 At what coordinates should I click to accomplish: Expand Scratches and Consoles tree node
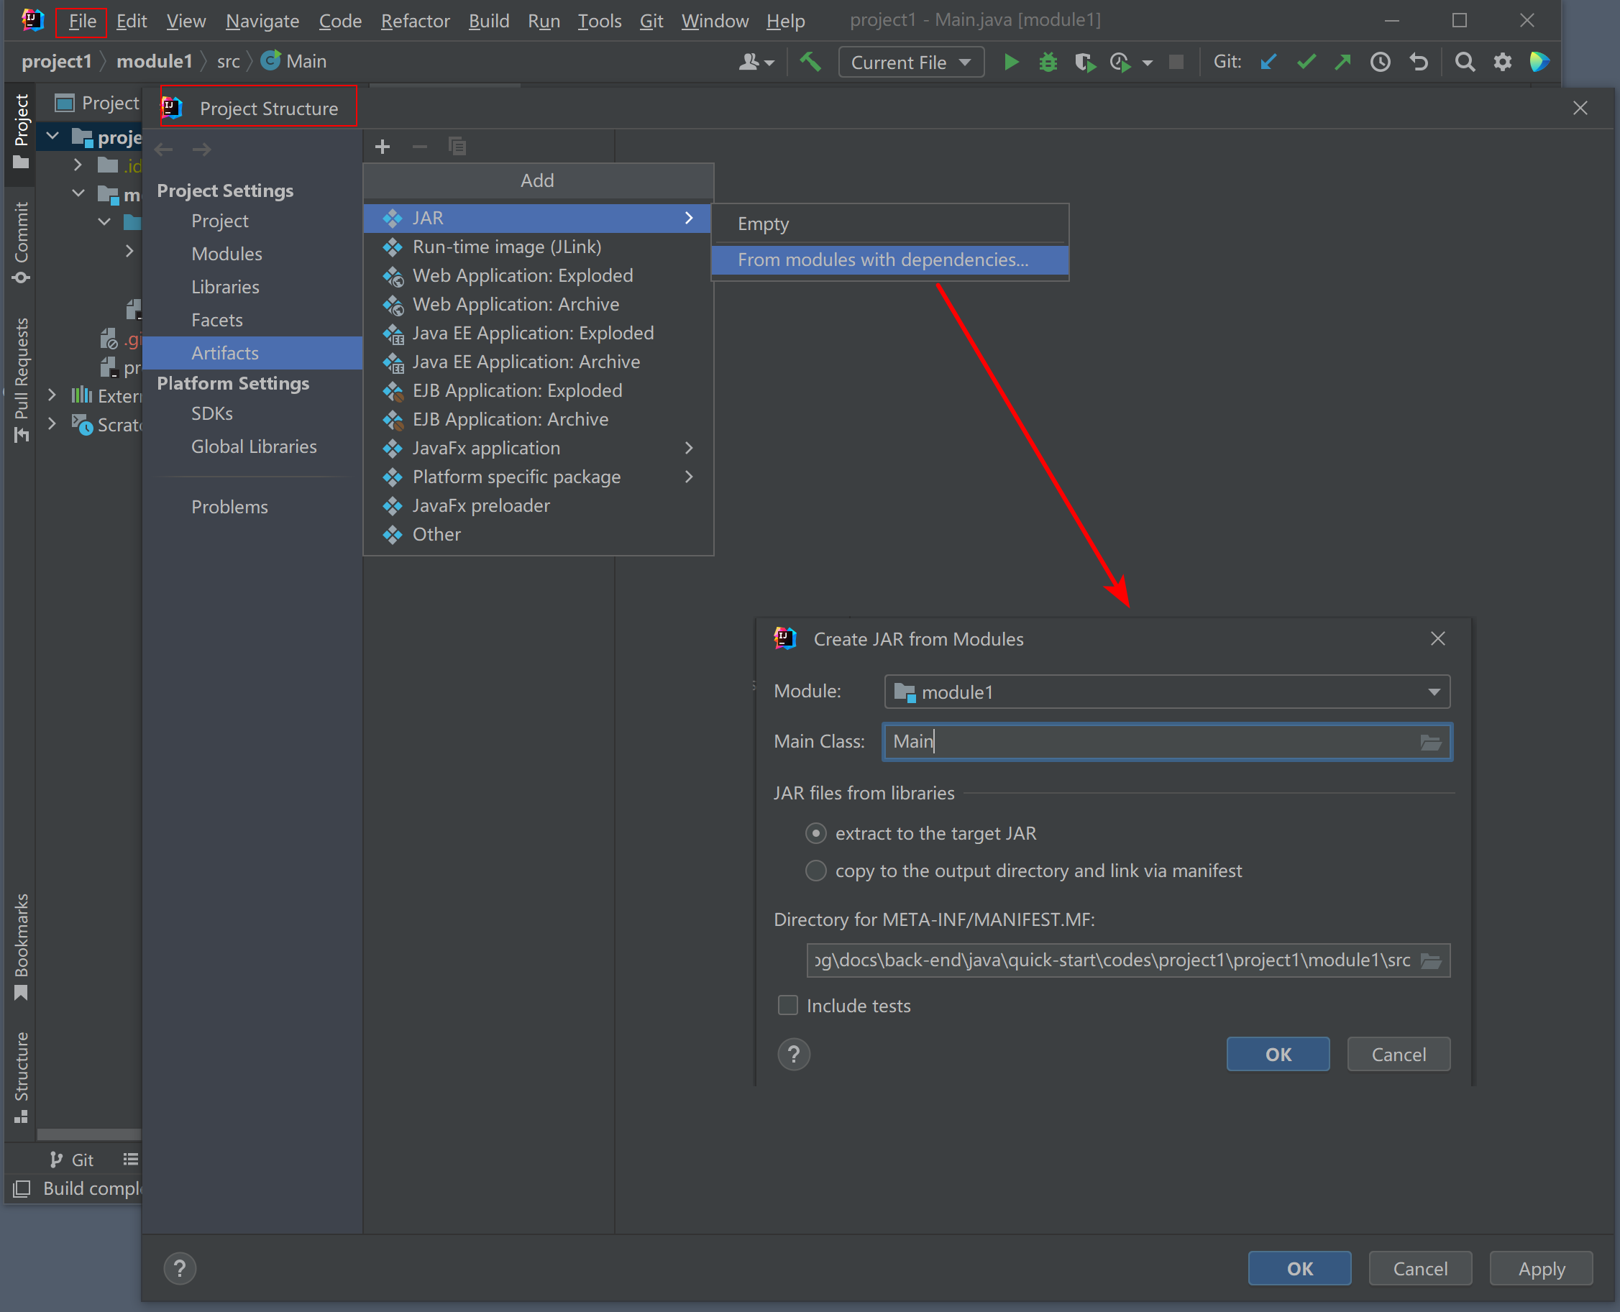[x=51, y=423]
